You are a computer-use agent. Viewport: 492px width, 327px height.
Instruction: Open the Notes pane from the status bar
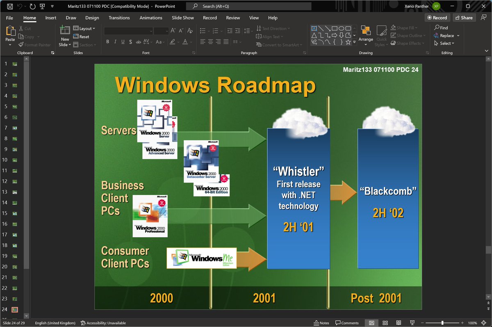(321, 323)
